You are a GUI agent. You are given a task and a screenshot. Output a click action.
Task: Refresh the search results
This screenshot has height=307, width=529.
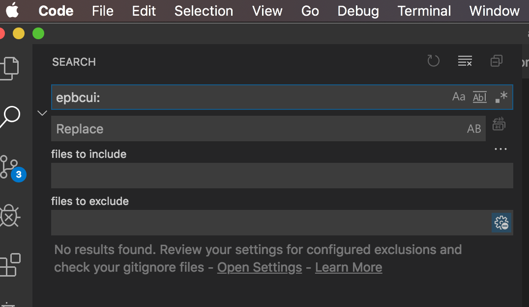click(433, 61)
